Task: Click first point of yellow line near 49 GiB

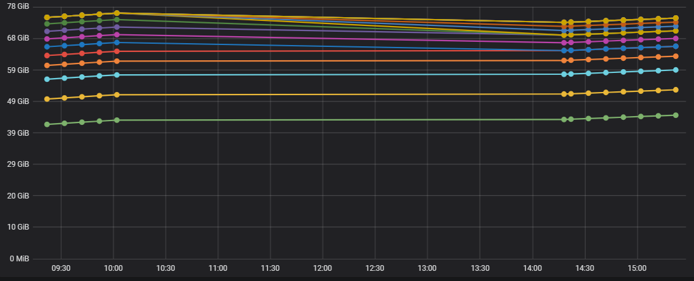Action: point(47,99)
